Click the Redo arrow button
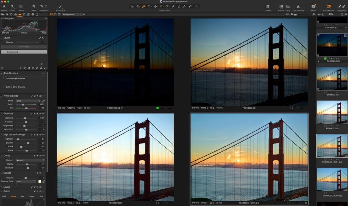348x206 pixels. click(46, 6)
